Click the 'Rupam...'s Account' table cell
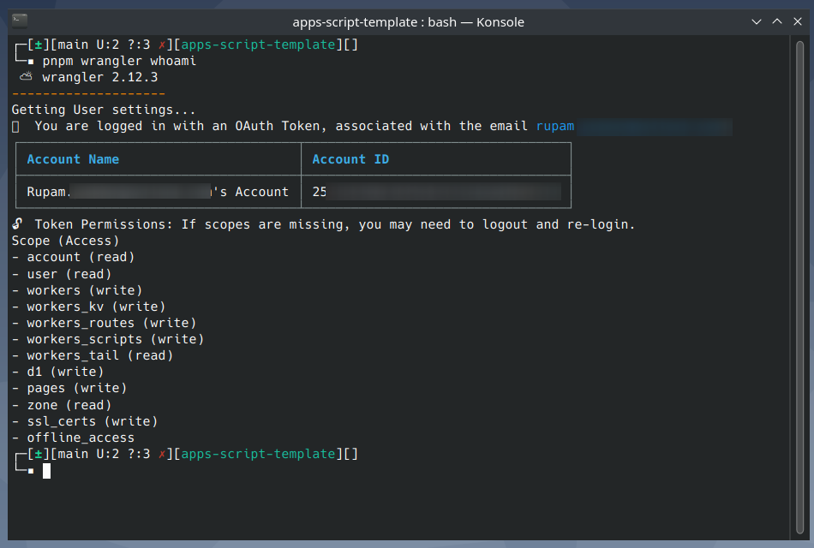 click(158, 192)
